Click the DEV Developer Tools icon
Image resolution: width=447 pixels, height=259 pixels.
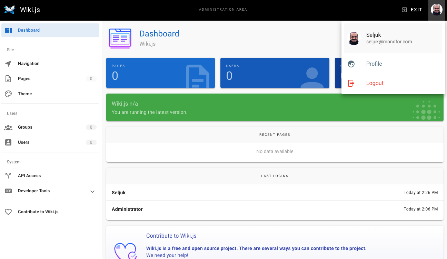tap(8, 191)
